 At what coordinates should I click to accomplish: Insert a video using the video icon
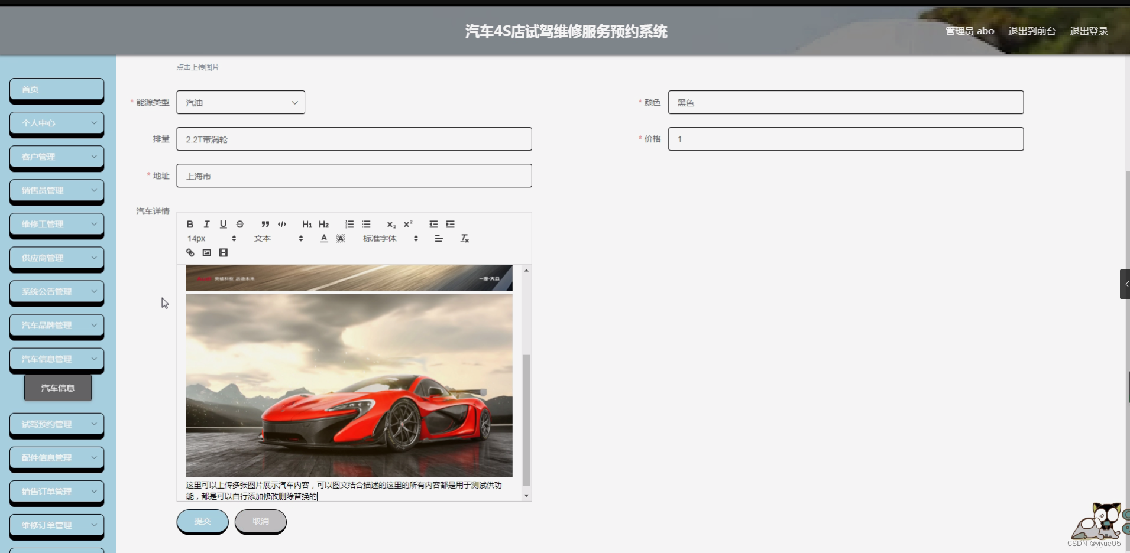[223, 252]
